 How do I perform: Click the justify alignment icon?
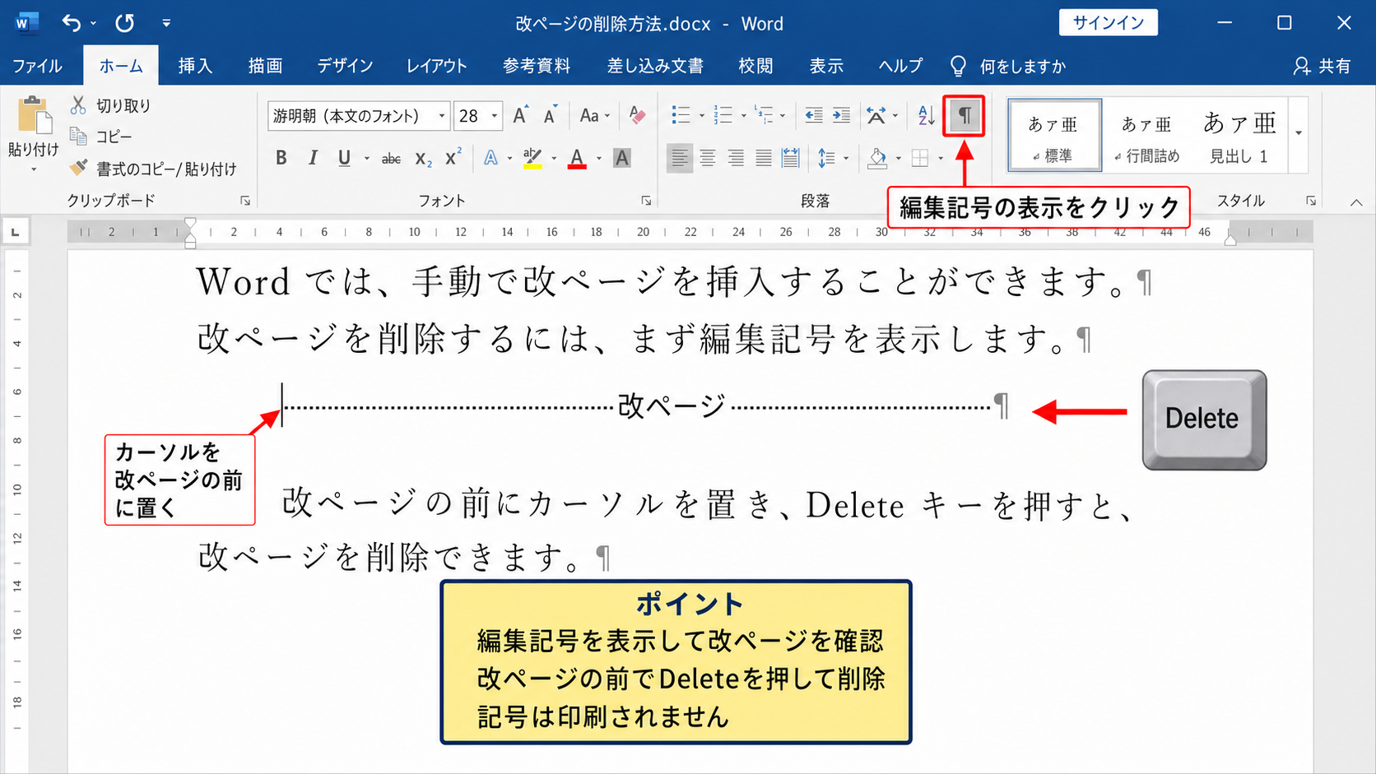pyautogui.click(x=763, y=158)
